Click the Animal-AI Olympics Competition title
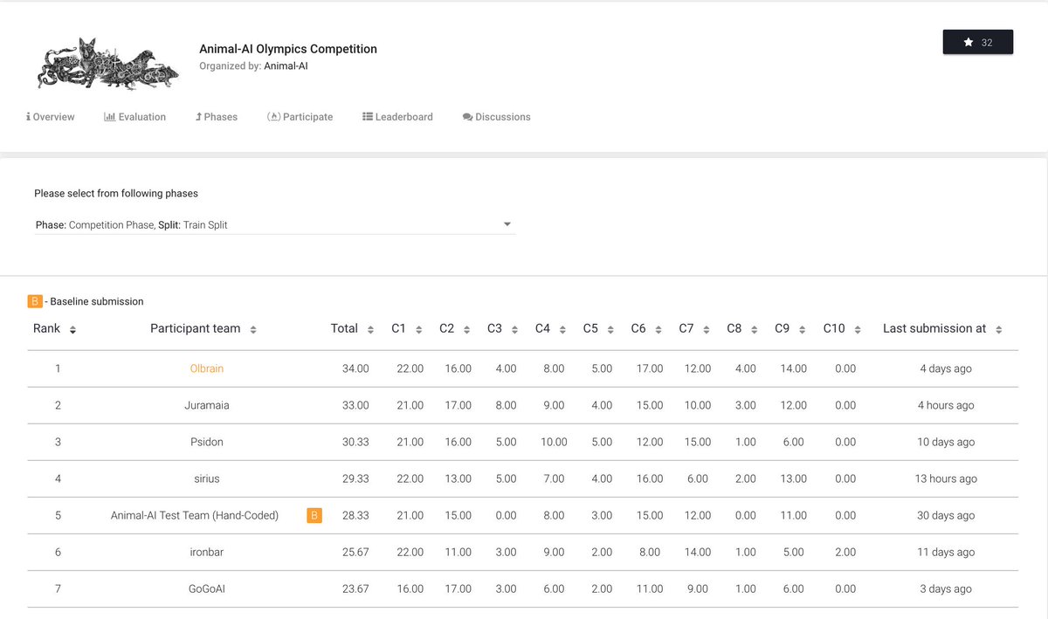 point(288,49)
